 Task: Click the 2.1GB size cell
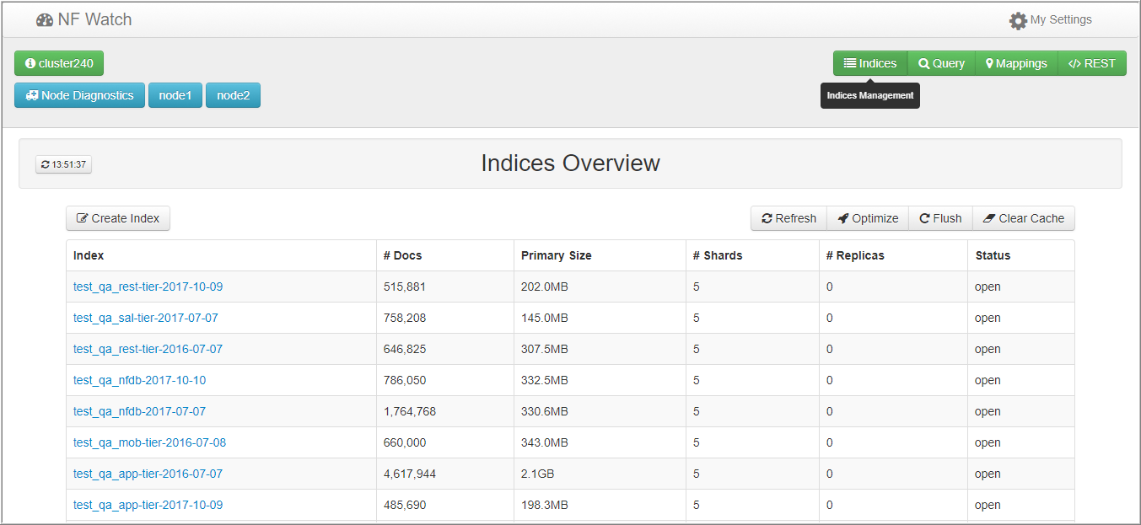pyautogui.click(x=600, y=474)
